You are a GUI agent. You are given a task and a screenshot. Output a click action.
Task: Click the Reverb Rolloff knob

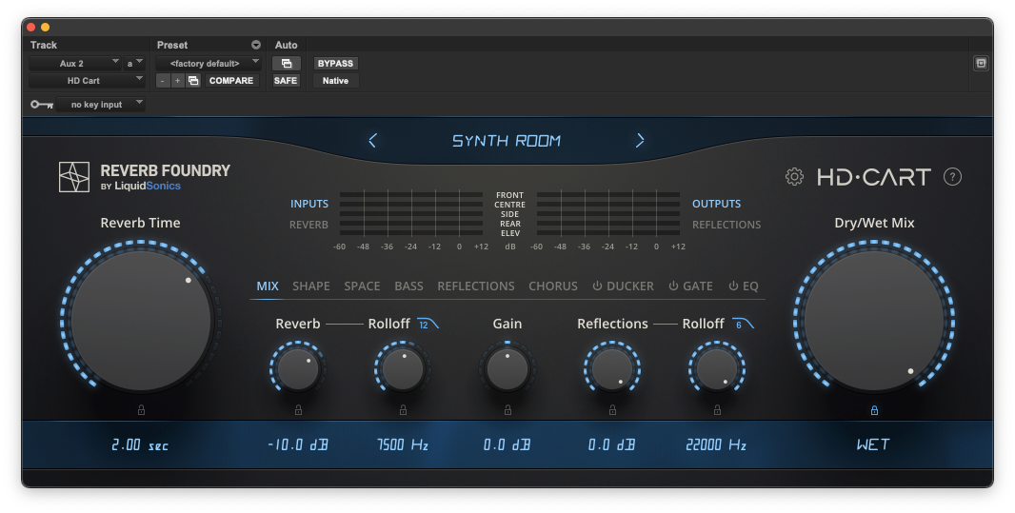[x=403, y=369]
